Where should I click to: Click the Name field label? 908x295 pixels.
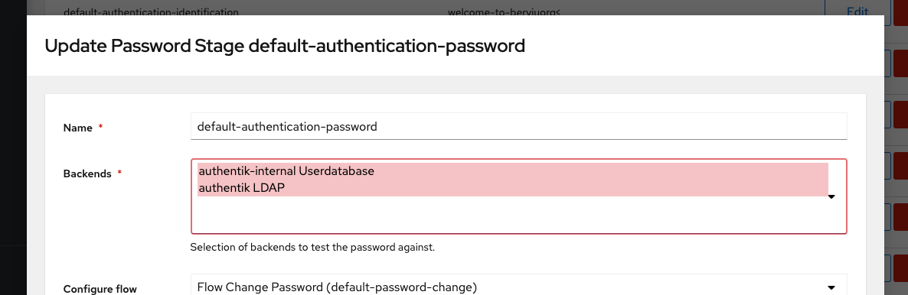click(x=77, y=128)
